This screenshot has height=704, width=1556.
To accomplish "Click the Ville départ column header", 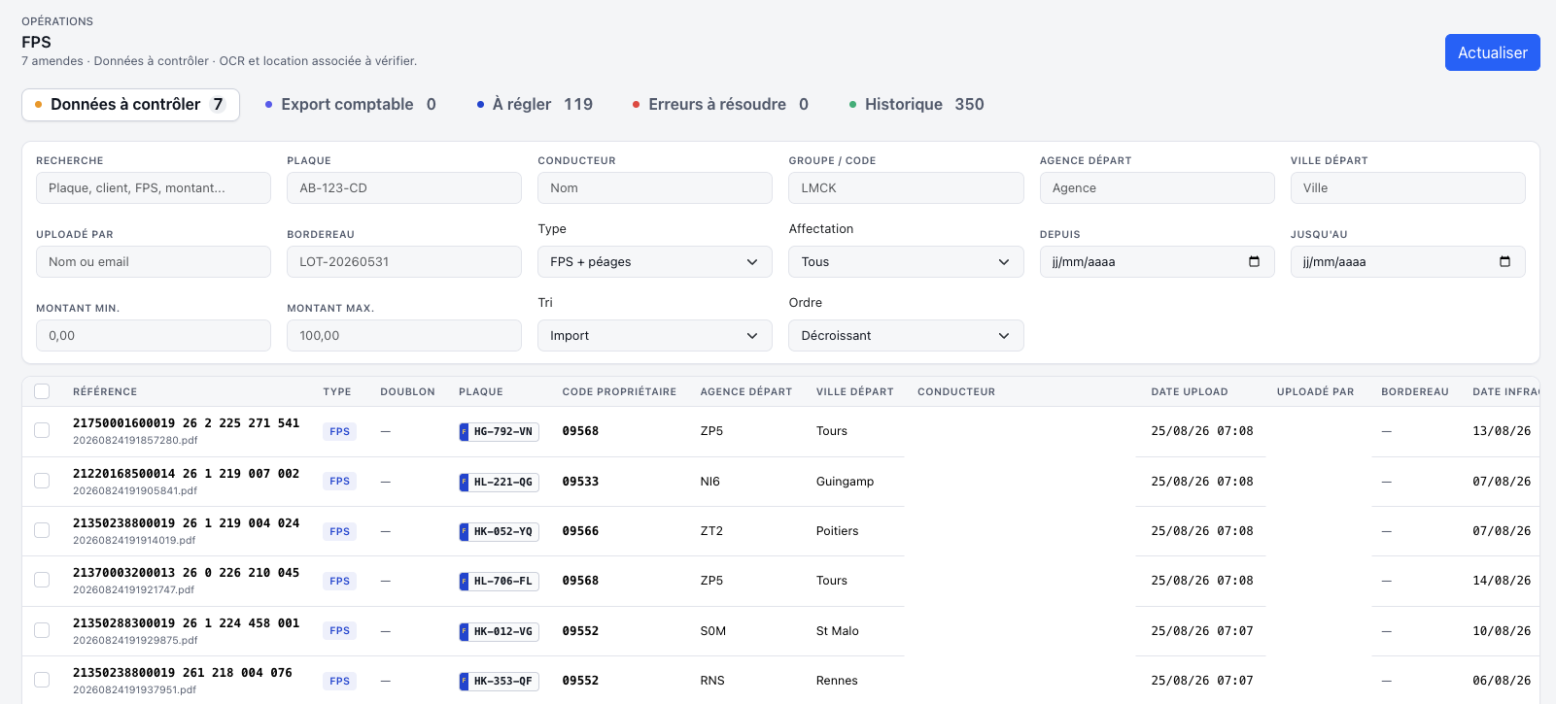I will (854, 392).
